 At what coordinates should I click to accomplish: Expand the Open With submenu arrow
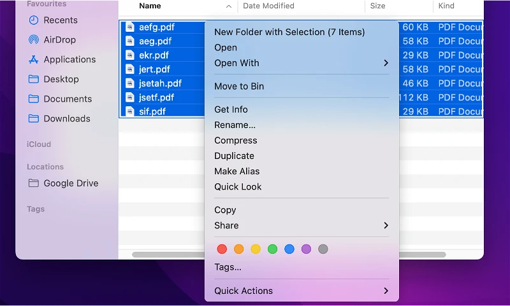386,63
